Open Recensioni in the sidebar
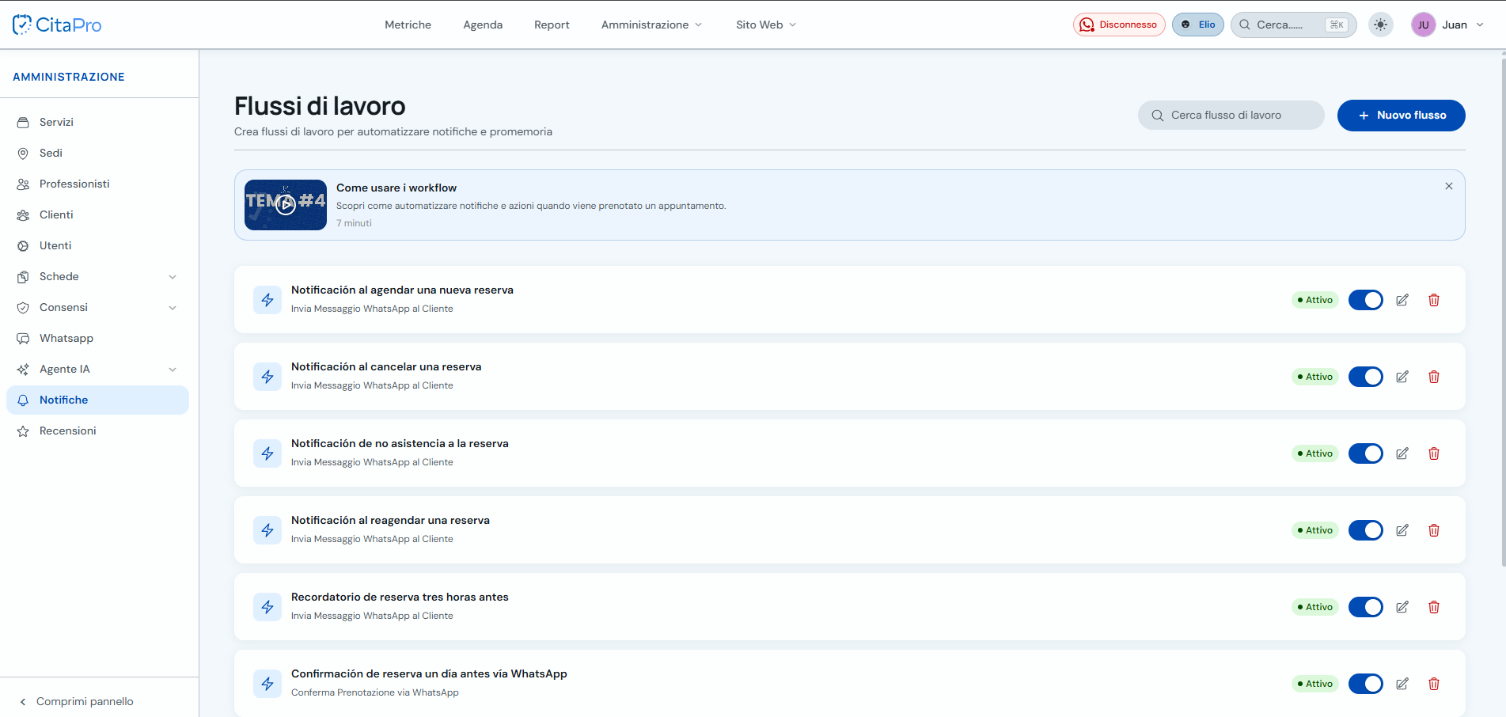This screenshot has height=717, width=1506. (x=97, y=431)
